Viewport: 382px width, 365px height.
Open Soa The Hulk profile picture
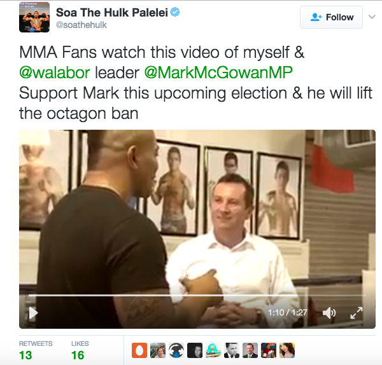tap(34, 17)
